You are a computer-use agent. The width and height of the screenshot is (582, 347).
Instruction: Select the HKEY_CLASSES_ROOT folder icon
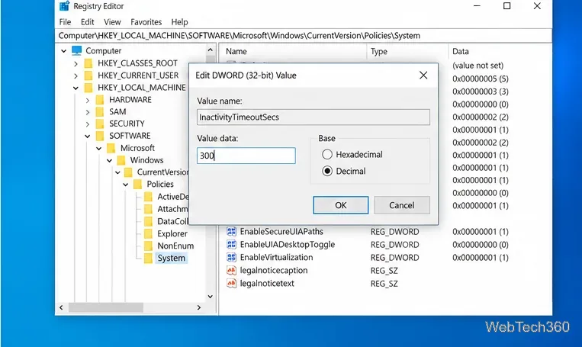coord(88,63)
